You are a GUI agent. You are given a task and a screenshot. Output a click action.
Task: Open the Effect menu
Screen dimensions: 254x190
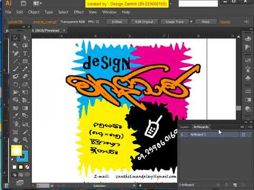click(79, 12)
